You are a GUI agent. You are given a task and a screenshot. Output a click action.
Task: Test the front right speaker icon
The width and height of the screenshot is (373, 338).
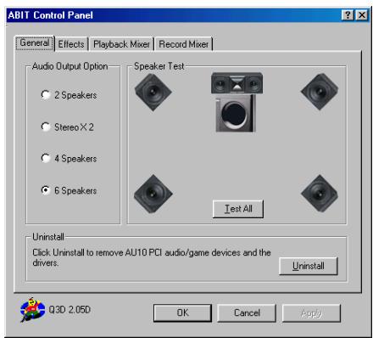[320, 92]
